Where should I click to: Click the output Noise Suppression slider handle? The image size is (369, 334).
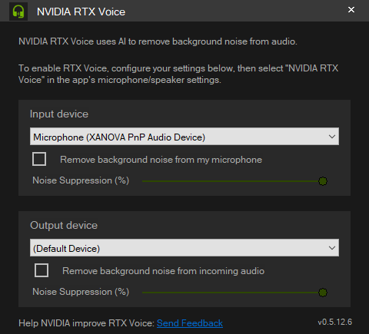pyautogui.click(x=323, y=293)
